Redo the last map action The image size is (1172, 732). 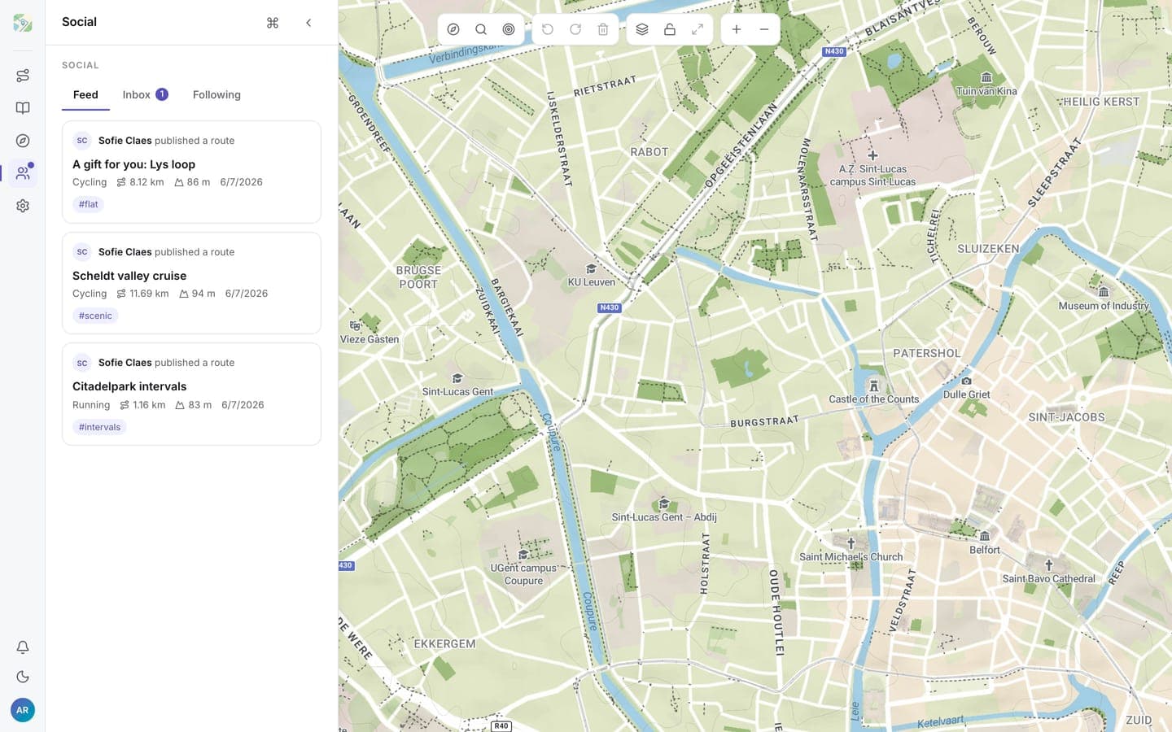point(575,29)
